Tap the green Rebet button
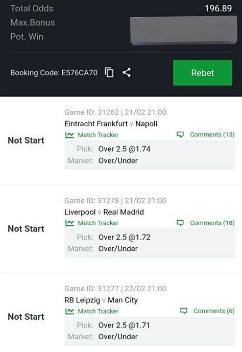 coord(203,73)
